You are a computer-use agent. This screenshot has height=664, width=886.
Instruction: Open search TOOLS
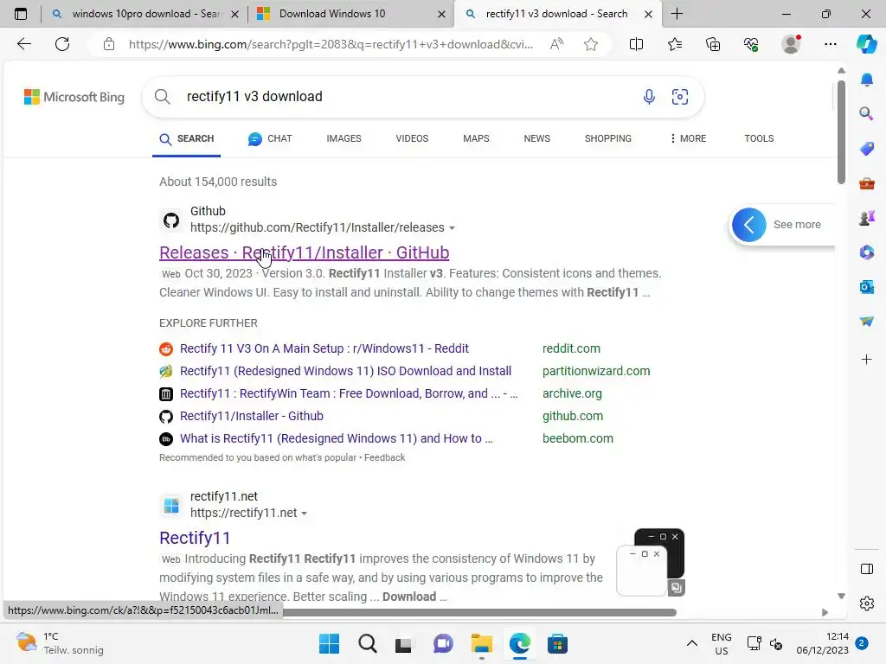(759, 138)
